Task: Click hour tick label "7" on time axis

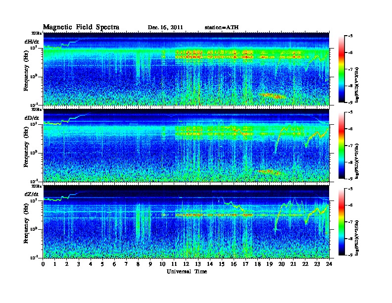Action: point(127,264)
